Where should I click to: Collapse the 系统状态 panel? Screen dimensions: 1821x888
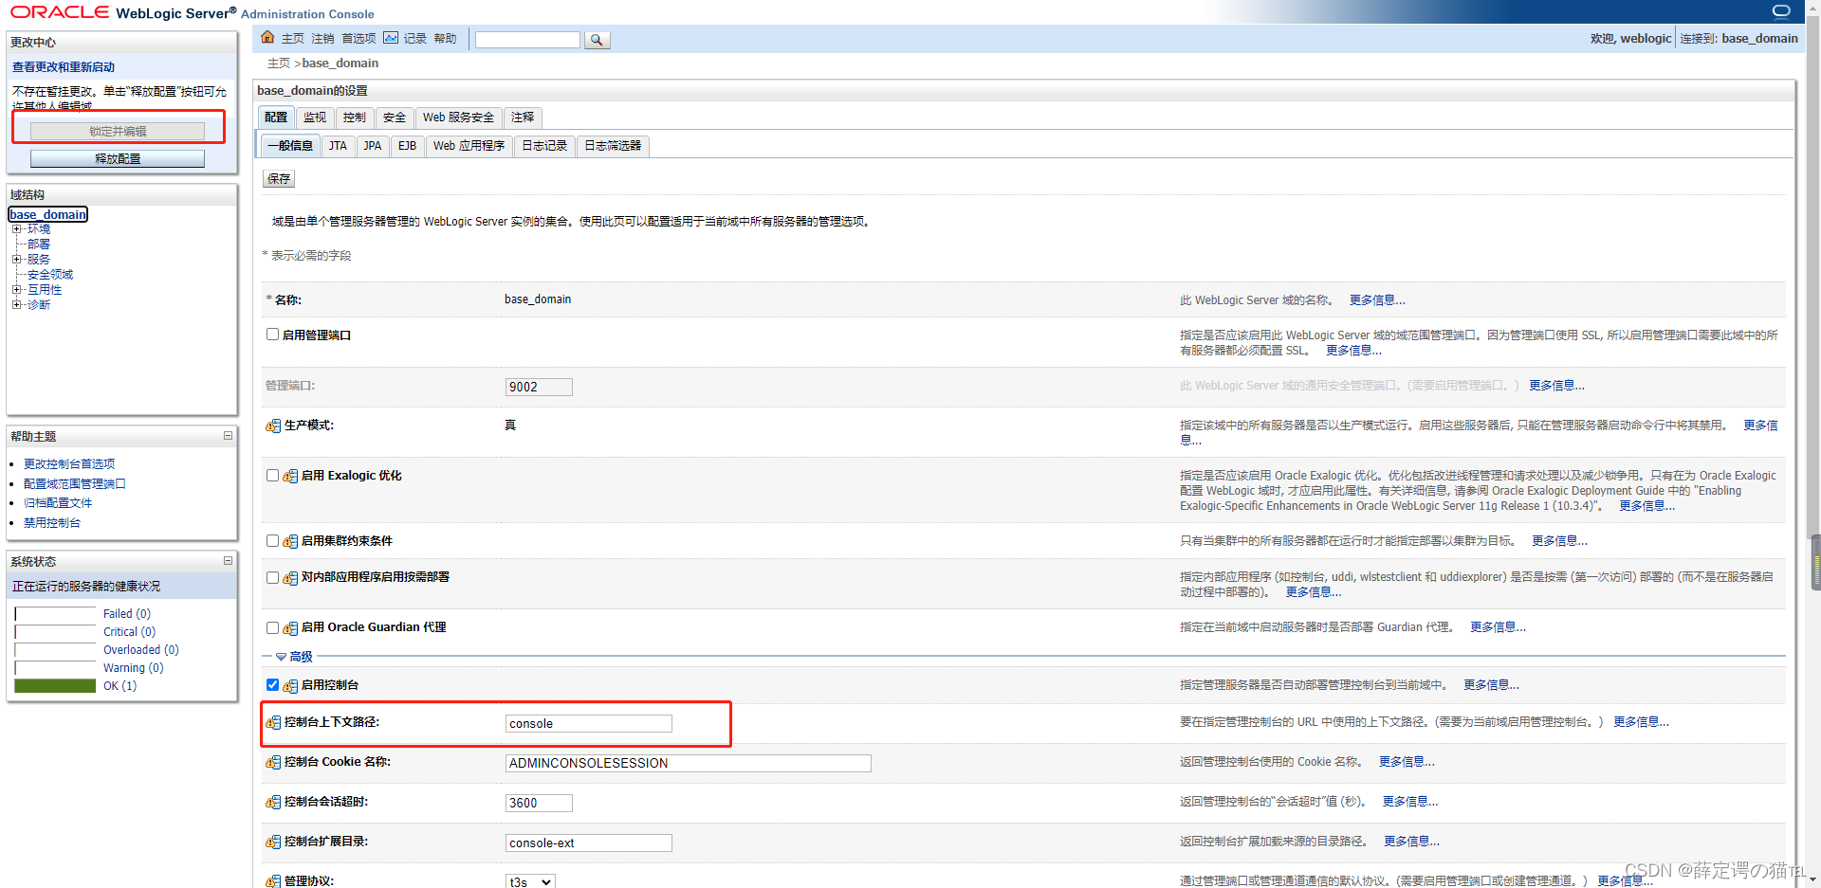[228, 561]
